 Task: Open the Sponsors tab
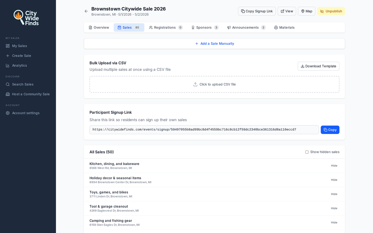pos(205,28)
